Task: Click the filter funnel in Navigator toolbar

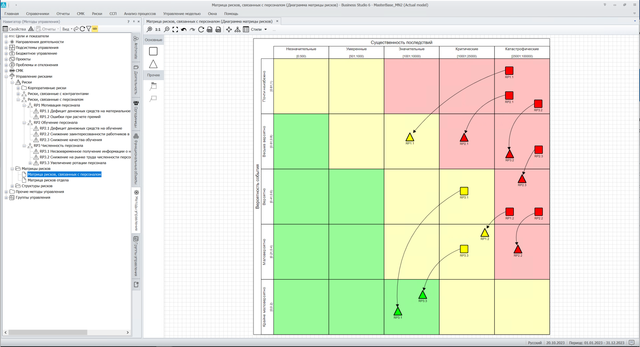Action: pyautogui.click(x=89, y=29)
